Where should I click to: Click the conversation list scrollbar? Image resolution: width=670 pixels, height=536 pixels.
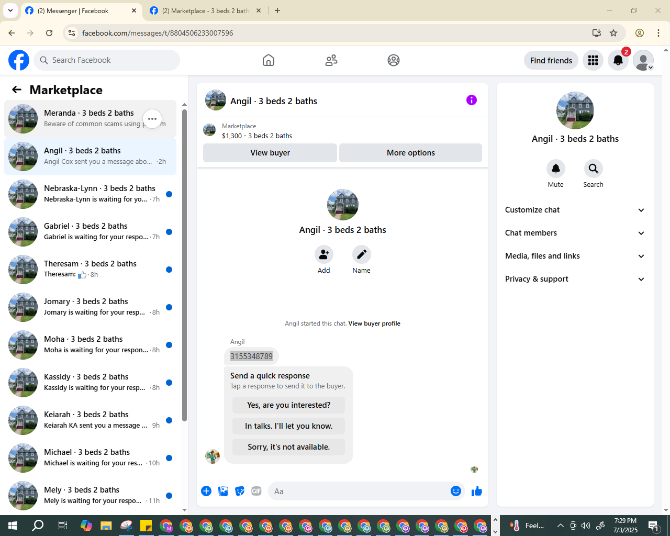[184, 265]
